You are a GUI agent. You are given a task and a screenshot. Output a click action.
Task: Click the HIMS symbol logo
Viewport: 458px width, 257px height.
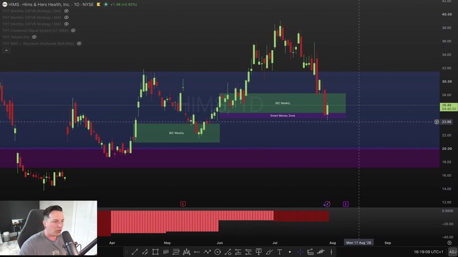tap(5, 4)
